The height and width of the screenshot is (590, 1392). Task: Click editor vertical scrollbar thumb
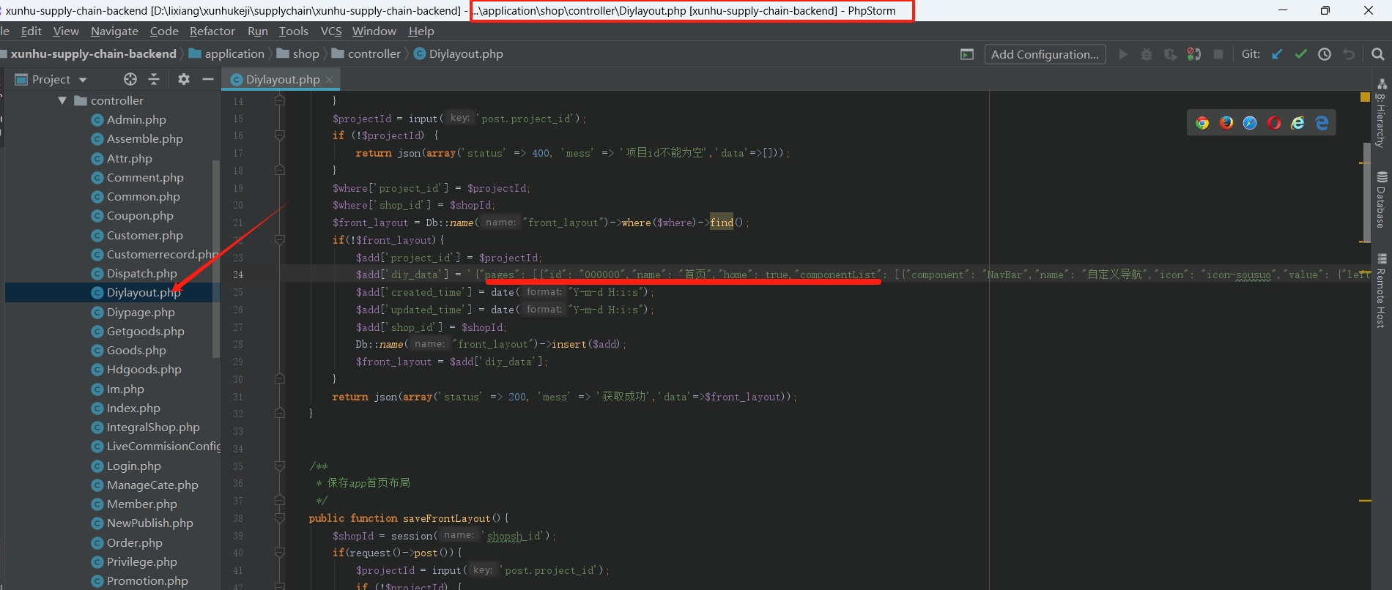[x=1366, y=192]
